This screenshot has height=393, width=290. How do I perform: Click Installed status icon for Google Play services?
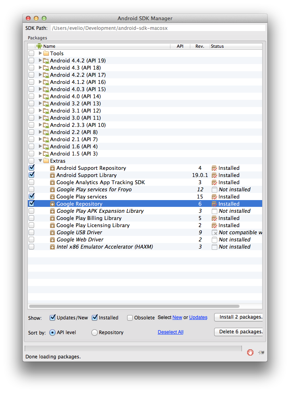(214, 197)
